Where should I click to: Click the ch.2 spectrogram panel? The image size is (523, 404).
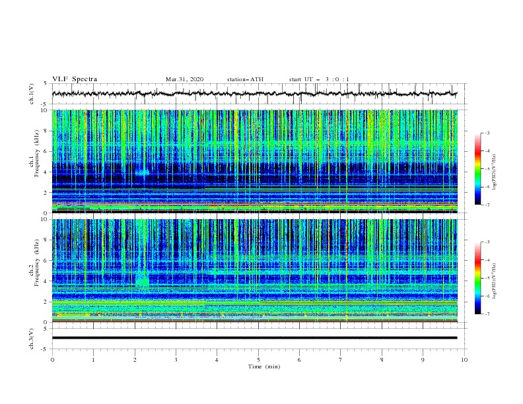[255, 271]
